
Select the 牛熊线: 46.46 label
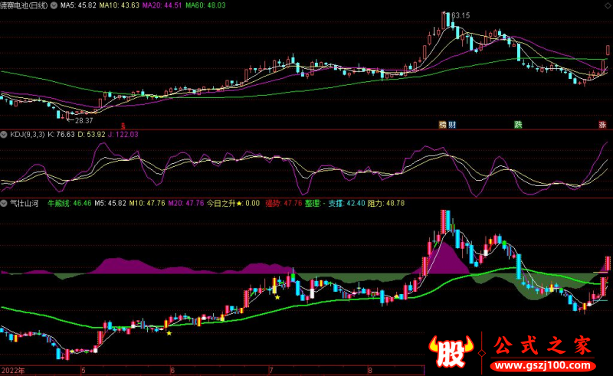[x=70, y=203]
